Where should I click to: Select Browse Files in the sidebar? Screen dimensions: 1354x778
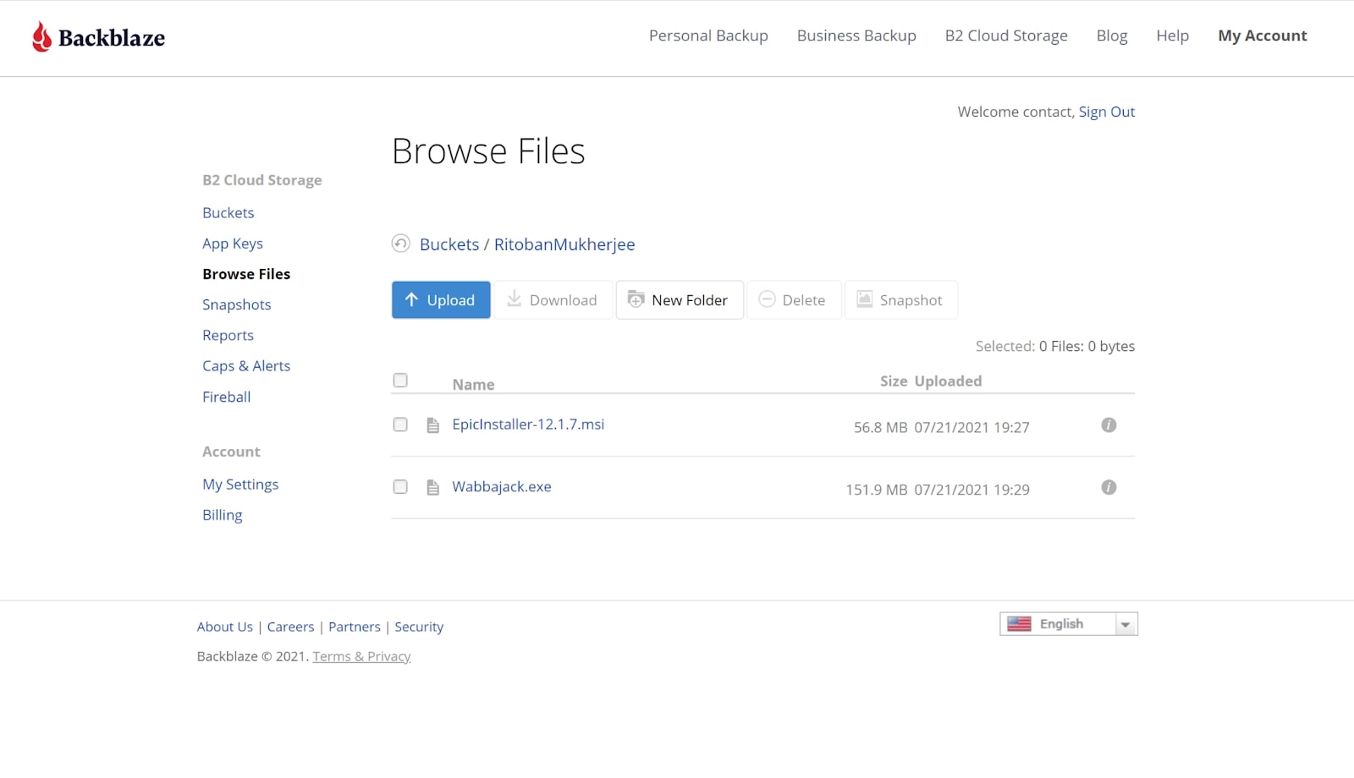[x=246, y=274]
